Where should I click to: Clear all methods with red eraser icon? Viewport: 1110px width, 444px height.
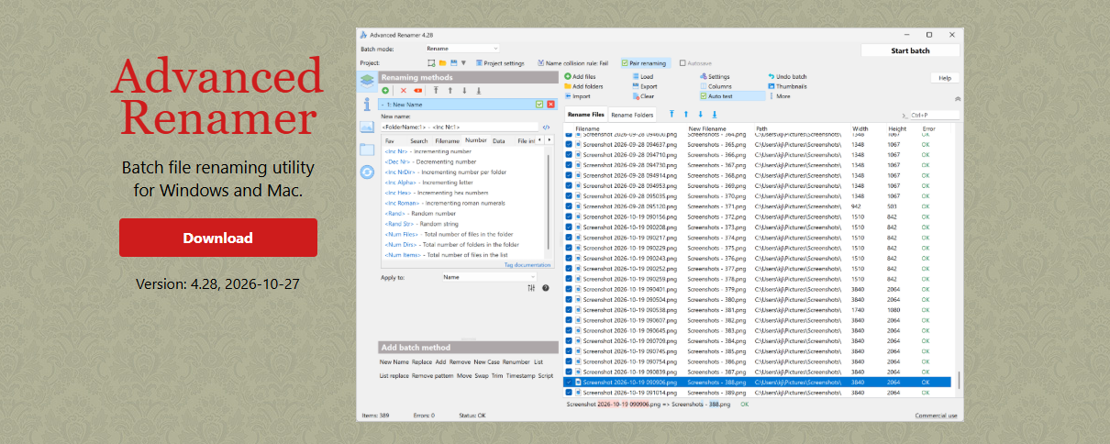click(417, 91)
